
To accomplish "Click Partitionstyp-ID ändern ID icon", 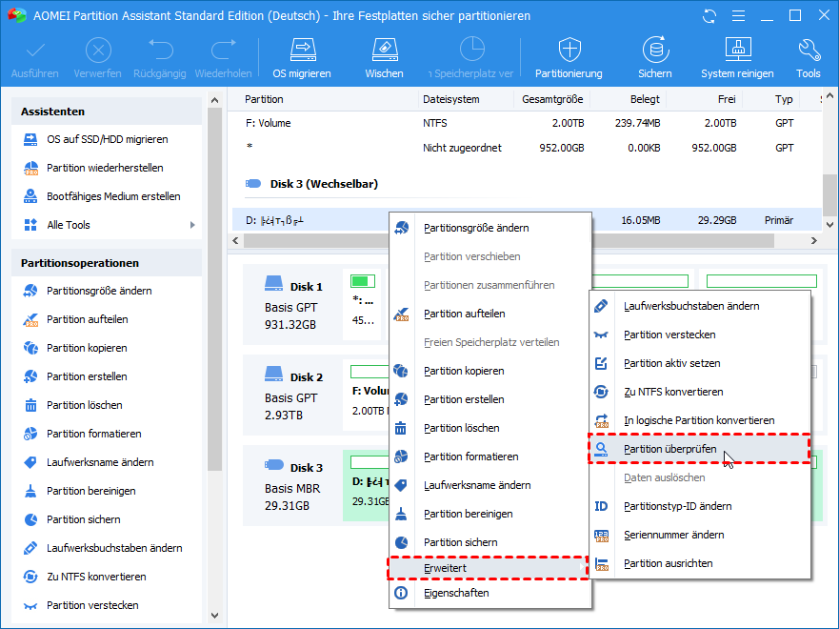I will pos(601,506).
